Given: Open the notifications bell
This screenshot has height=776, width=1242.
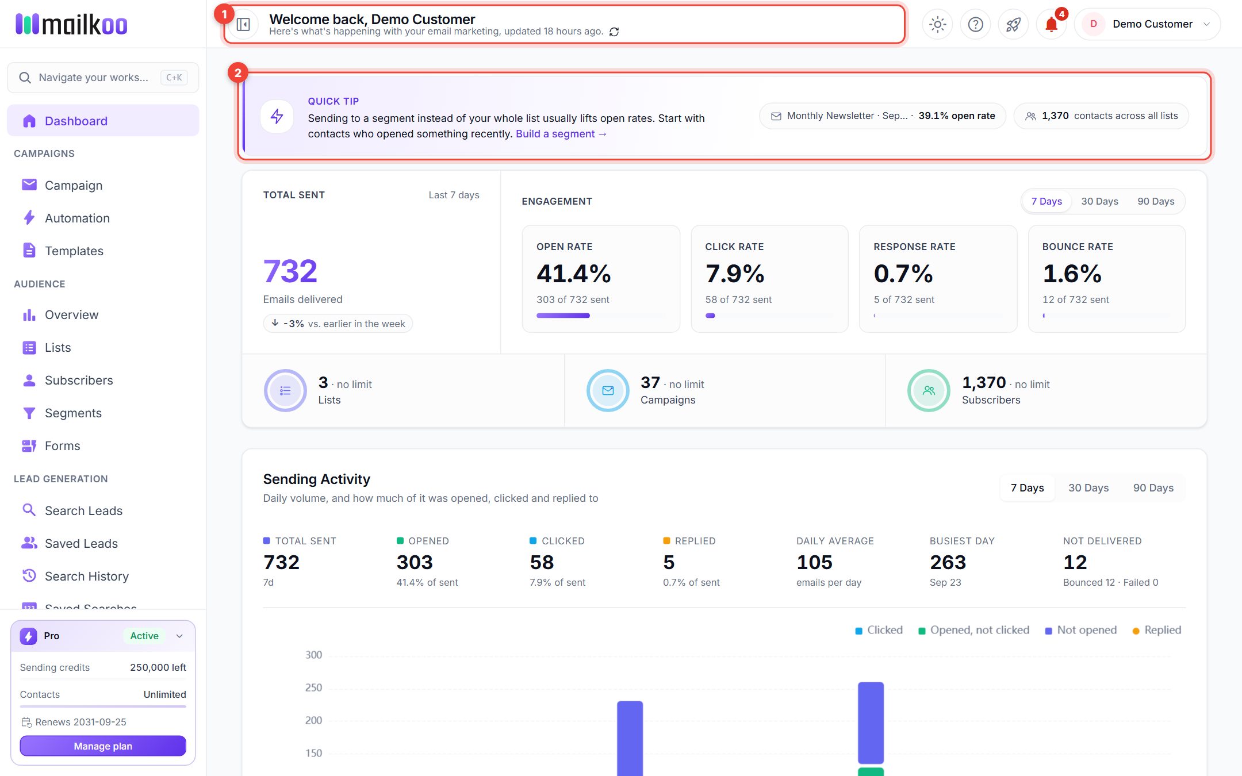Looking at the screenshot, I should click(x=1051, y=24).
